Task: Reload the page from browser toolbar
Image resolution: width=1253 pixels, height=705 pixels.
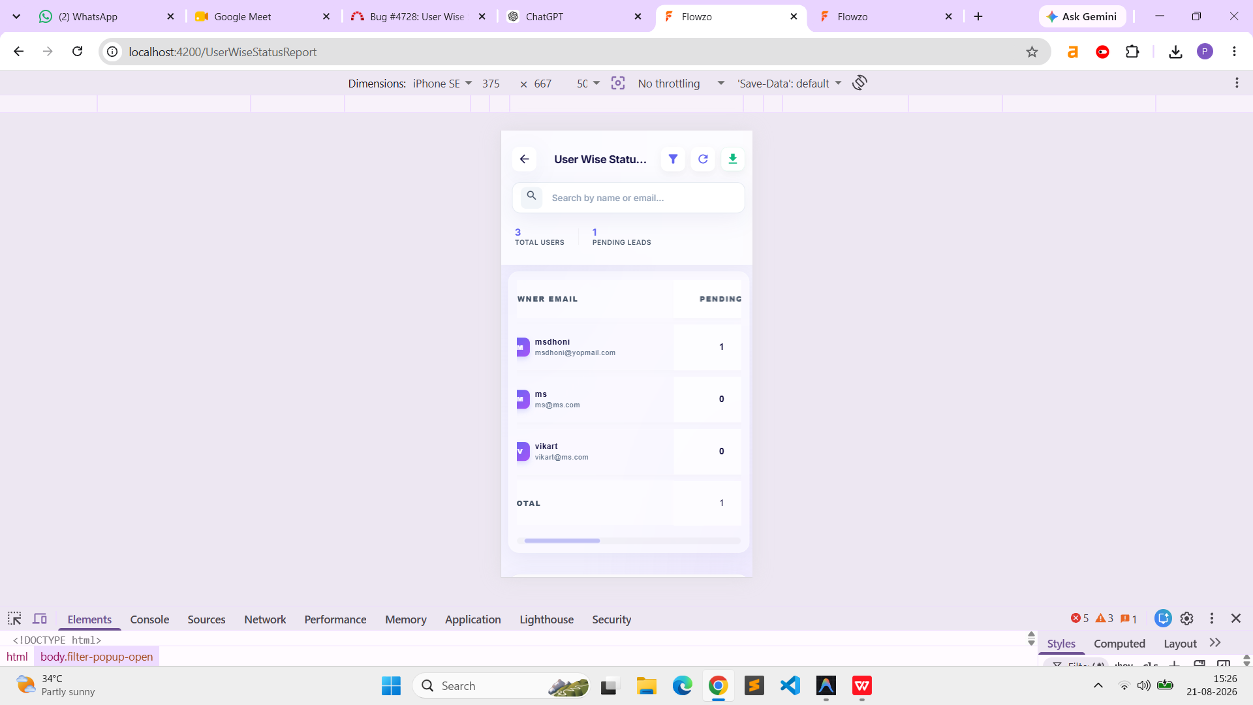Action: pos(77,52)
